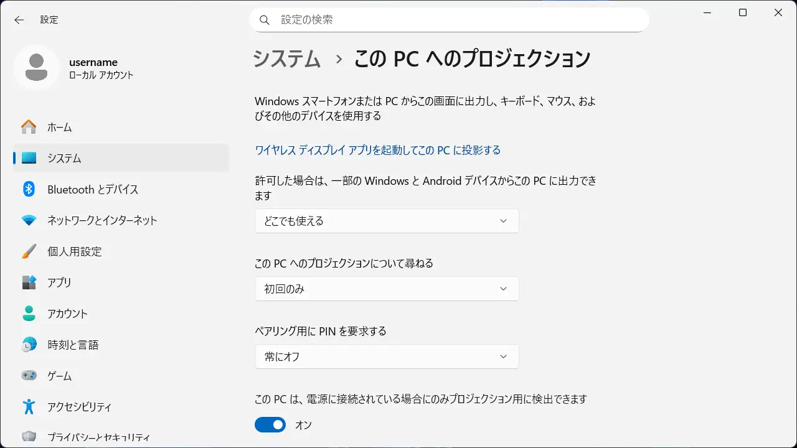Click the Wireless Display app launch link
Image resolution: width=797 pixels, height=448 pixels.
click(x=378, y=150)
